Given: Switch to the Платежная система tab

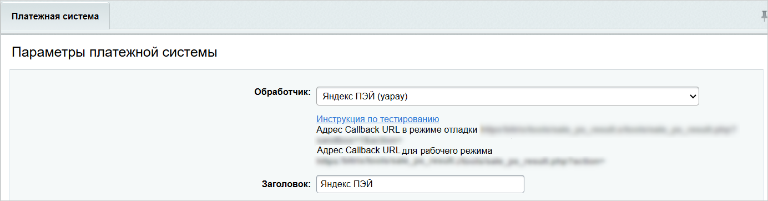Looking at the screenshot, I should pos(55,17).
